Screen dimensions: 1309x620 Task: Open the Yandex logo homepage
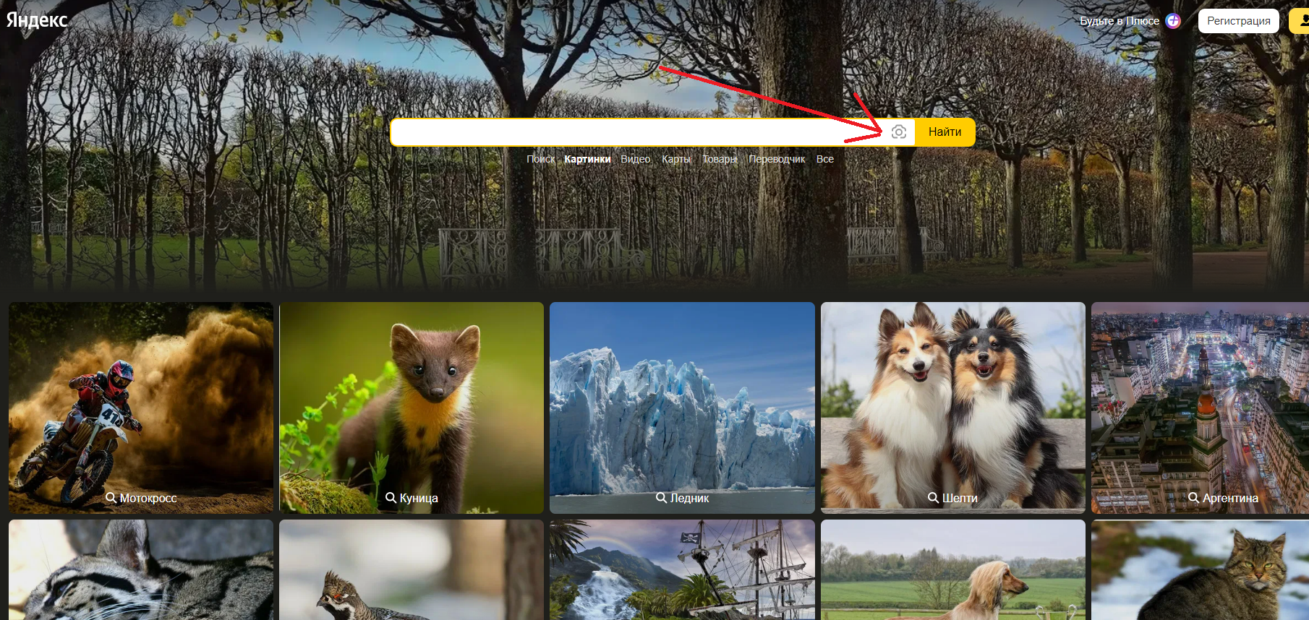pyautogui.click(x=37, y=20)
